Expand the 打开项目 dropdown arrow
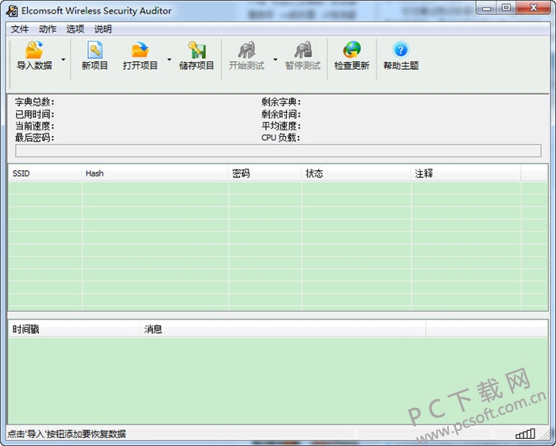 169,60
